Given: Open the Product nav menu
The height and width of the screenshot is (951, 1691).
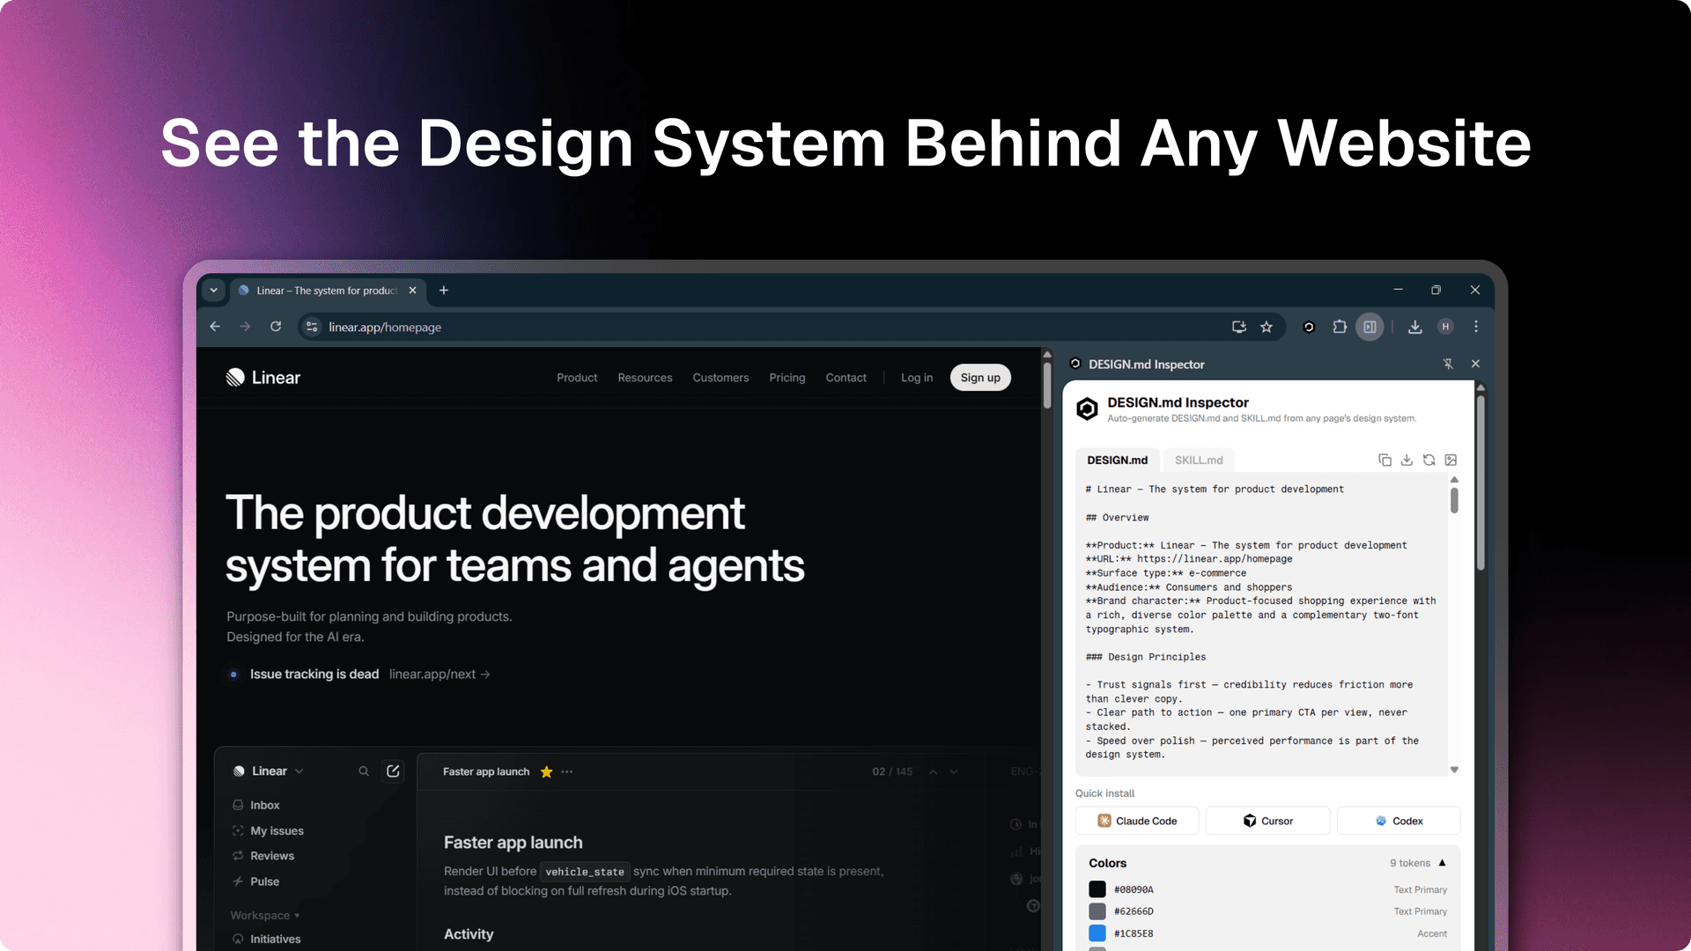Looking at the screenshot, I should [577, 378].
